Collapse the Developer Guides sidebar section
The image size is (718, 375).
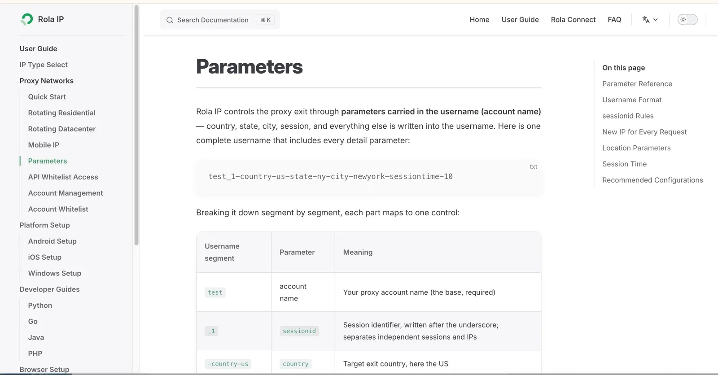coord(49,289)
